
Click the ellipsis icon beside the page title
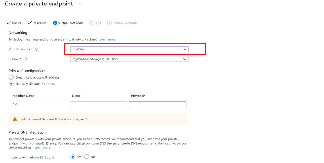coord(81,4)
